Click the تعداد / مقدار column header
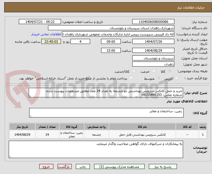Screen dimensions: 212x174 [x=47, y=127]
